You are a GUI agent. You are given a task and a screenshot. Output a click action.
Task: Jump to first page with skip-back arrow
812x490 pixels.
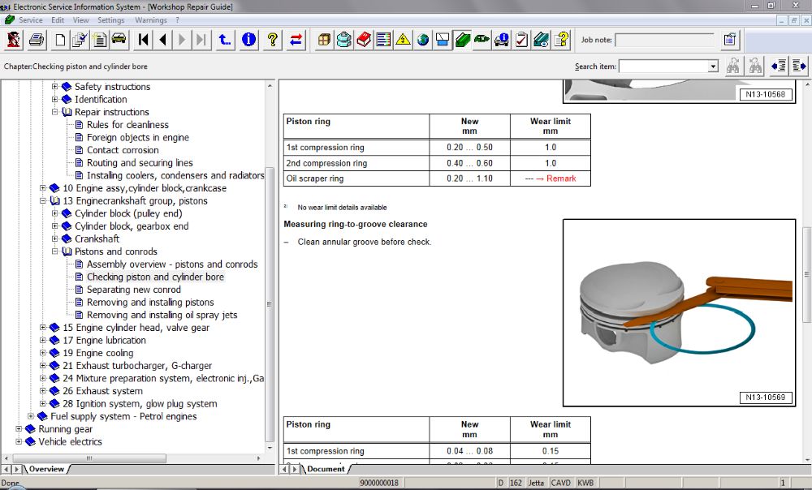pyautogui.click(x=144, y=40)
